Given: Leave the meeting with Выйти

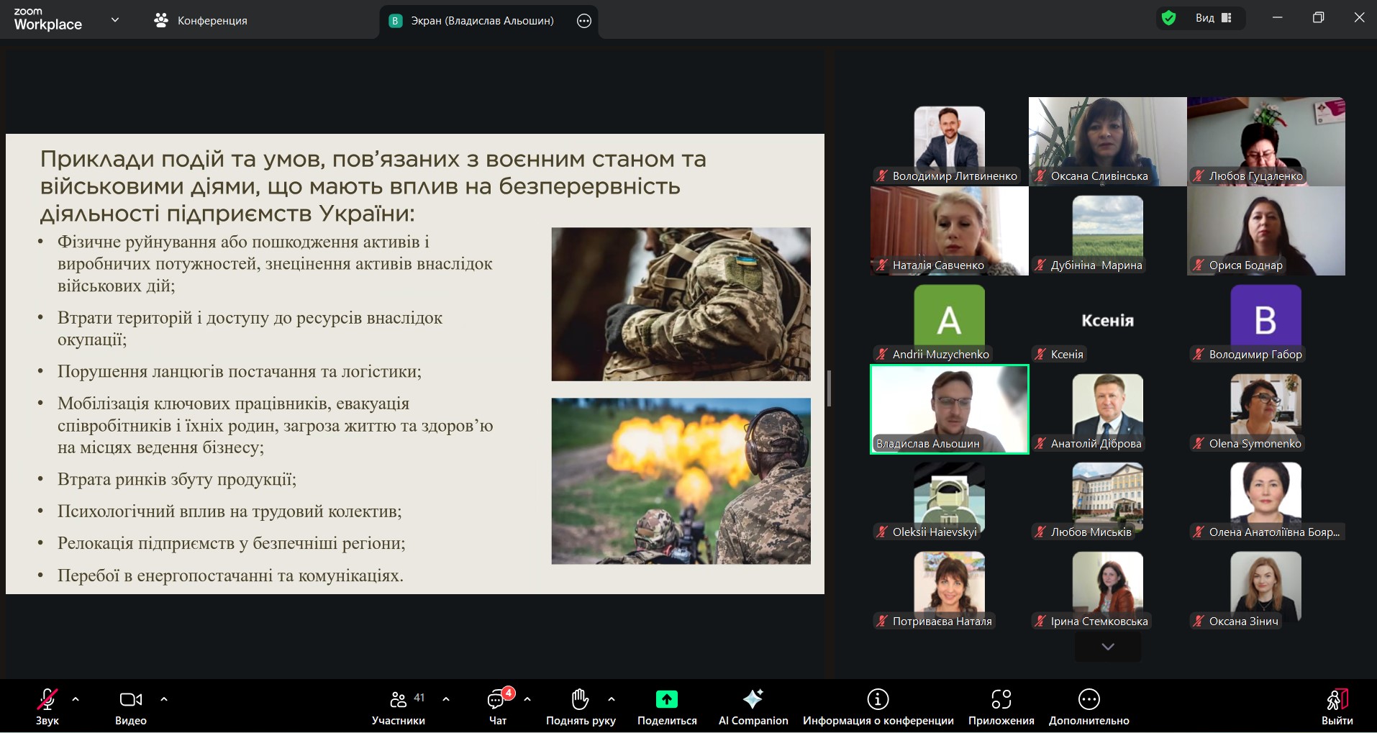Looking at the screenshot, I should (1337, 706).
